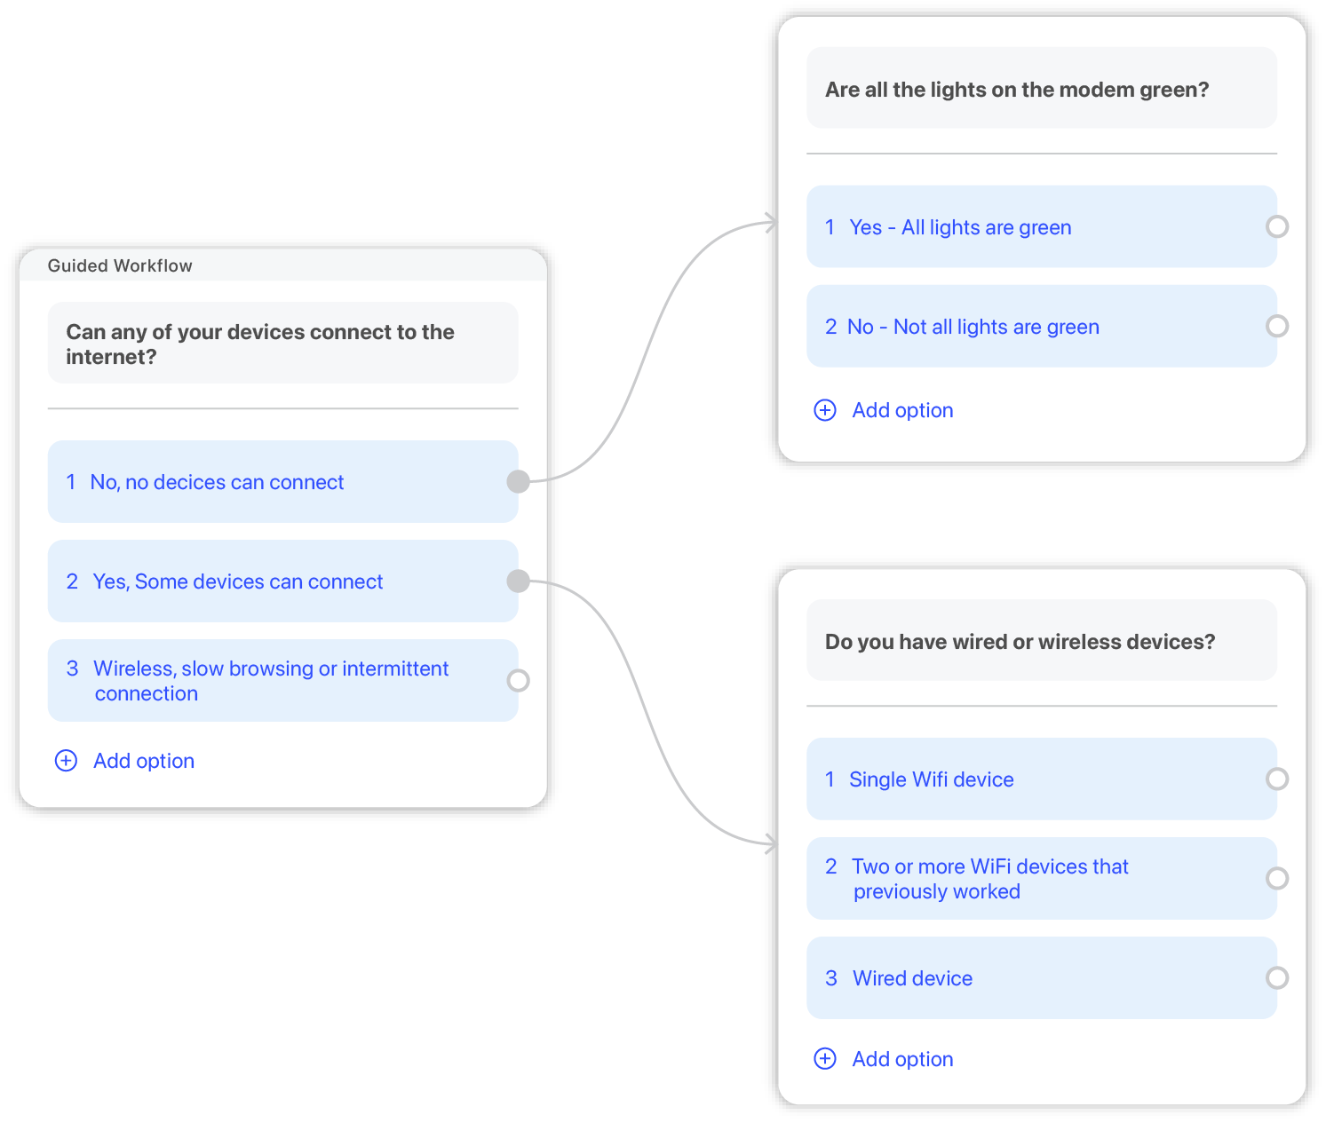Click connector circle beside 'Wired device'
The image size is (1326, 1123).
pos(1277,977)
